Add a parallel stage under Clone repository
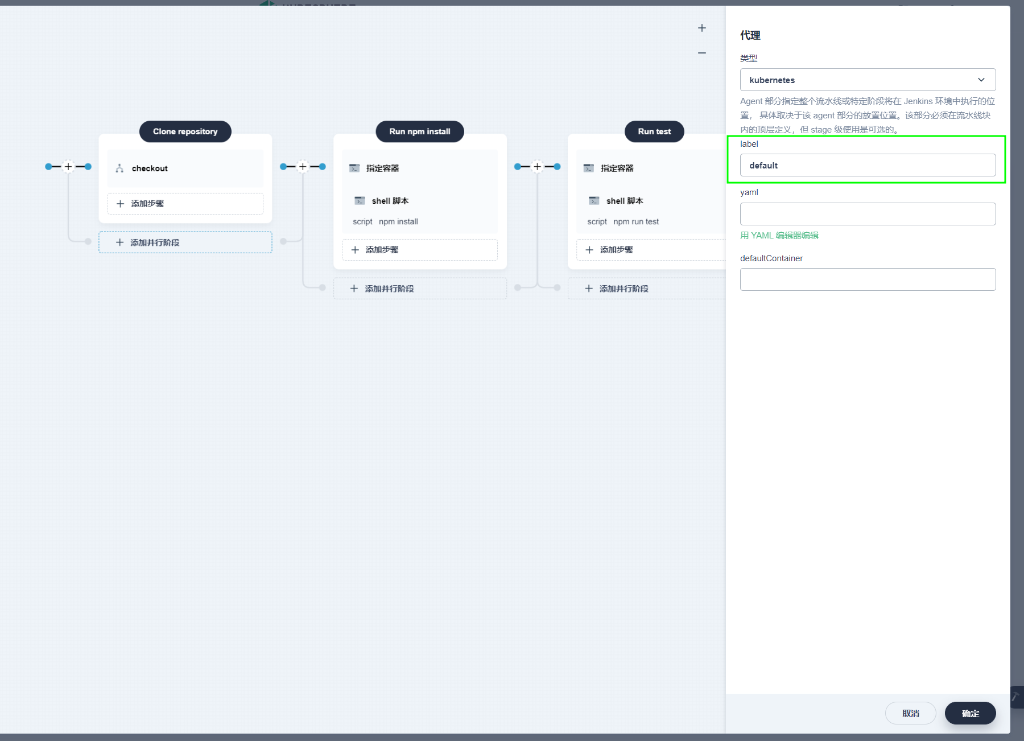 coord(184,242)
